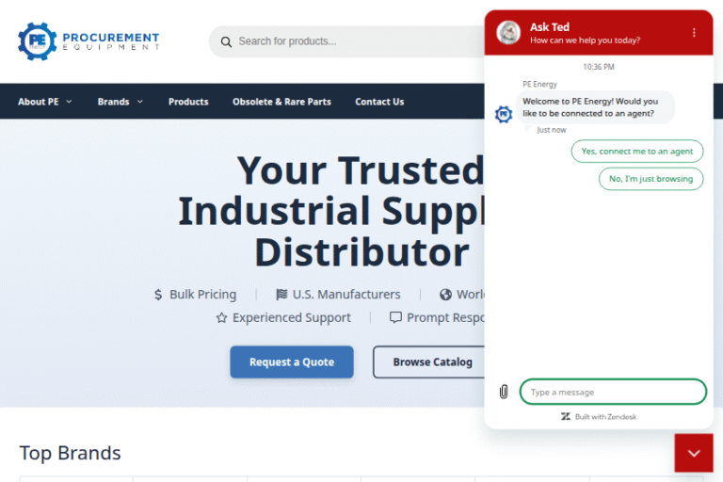Click the paperclip attach file icon
723x482 pixels.
coord(504,392)
